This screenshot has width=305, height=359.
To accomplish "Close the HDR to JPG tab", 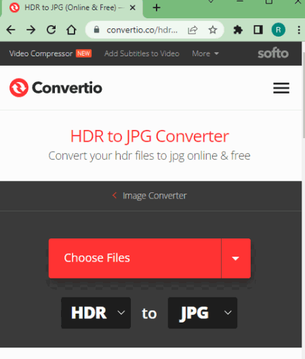I will [x=132, y=7].
